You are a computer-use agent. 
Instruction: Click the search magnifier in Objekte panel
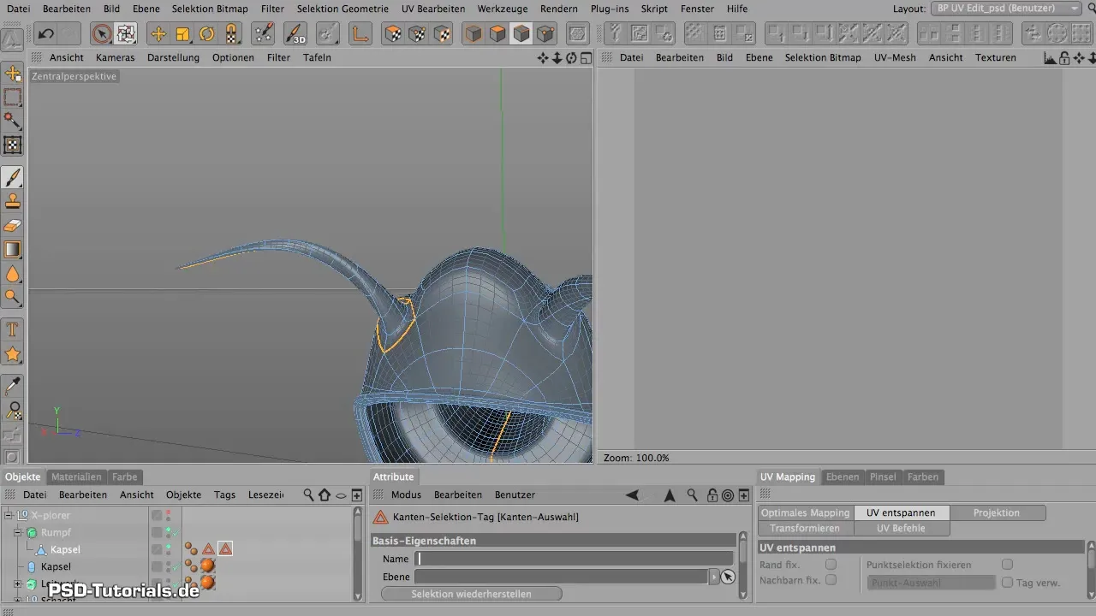tap(308, 495)
